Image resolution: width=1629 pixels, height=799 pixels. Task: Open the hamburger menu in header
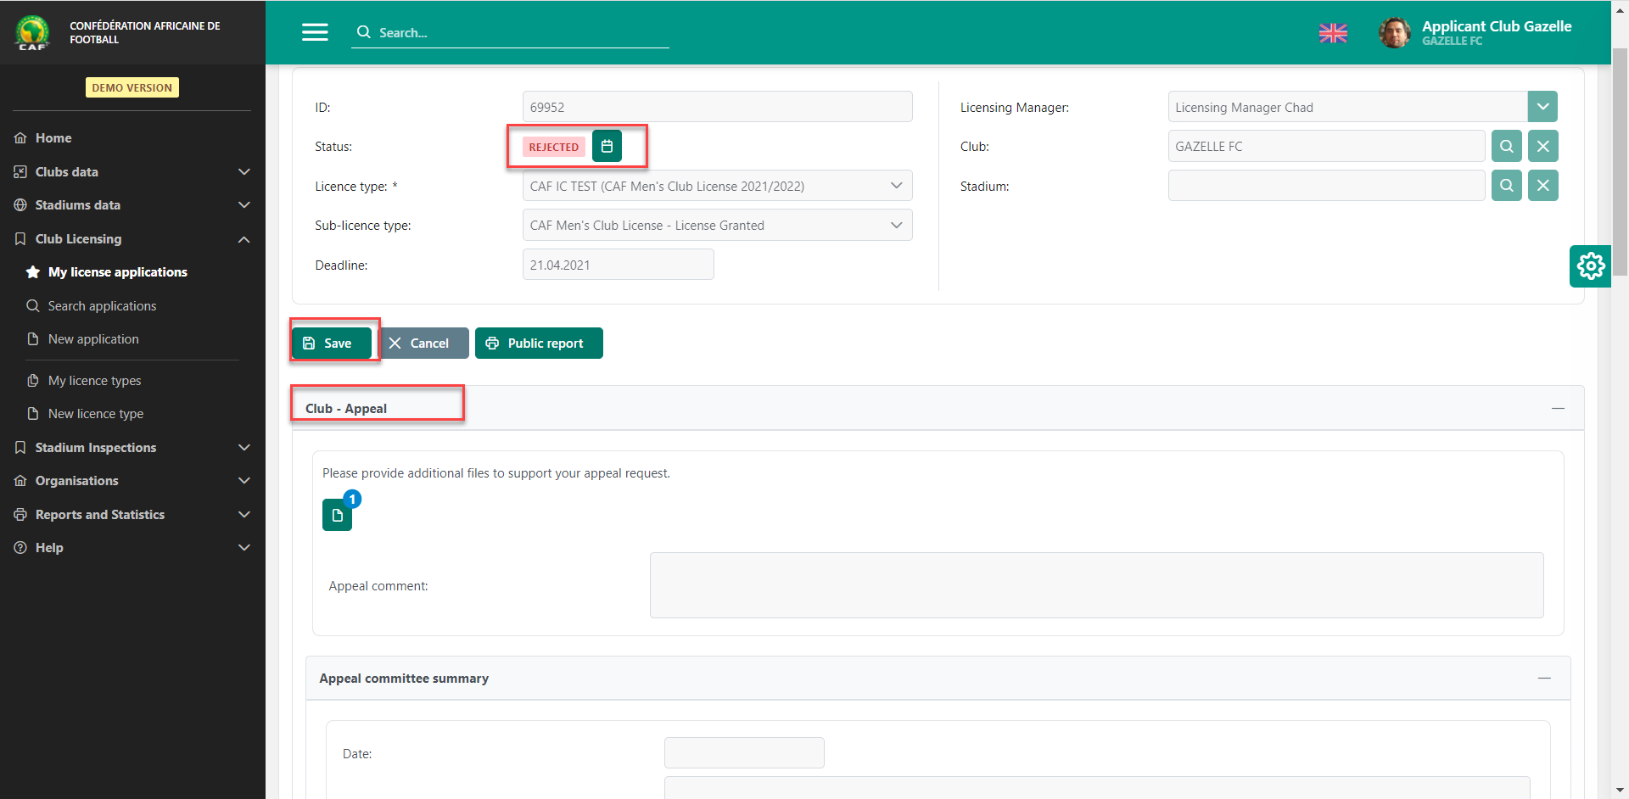coord(315,32)
